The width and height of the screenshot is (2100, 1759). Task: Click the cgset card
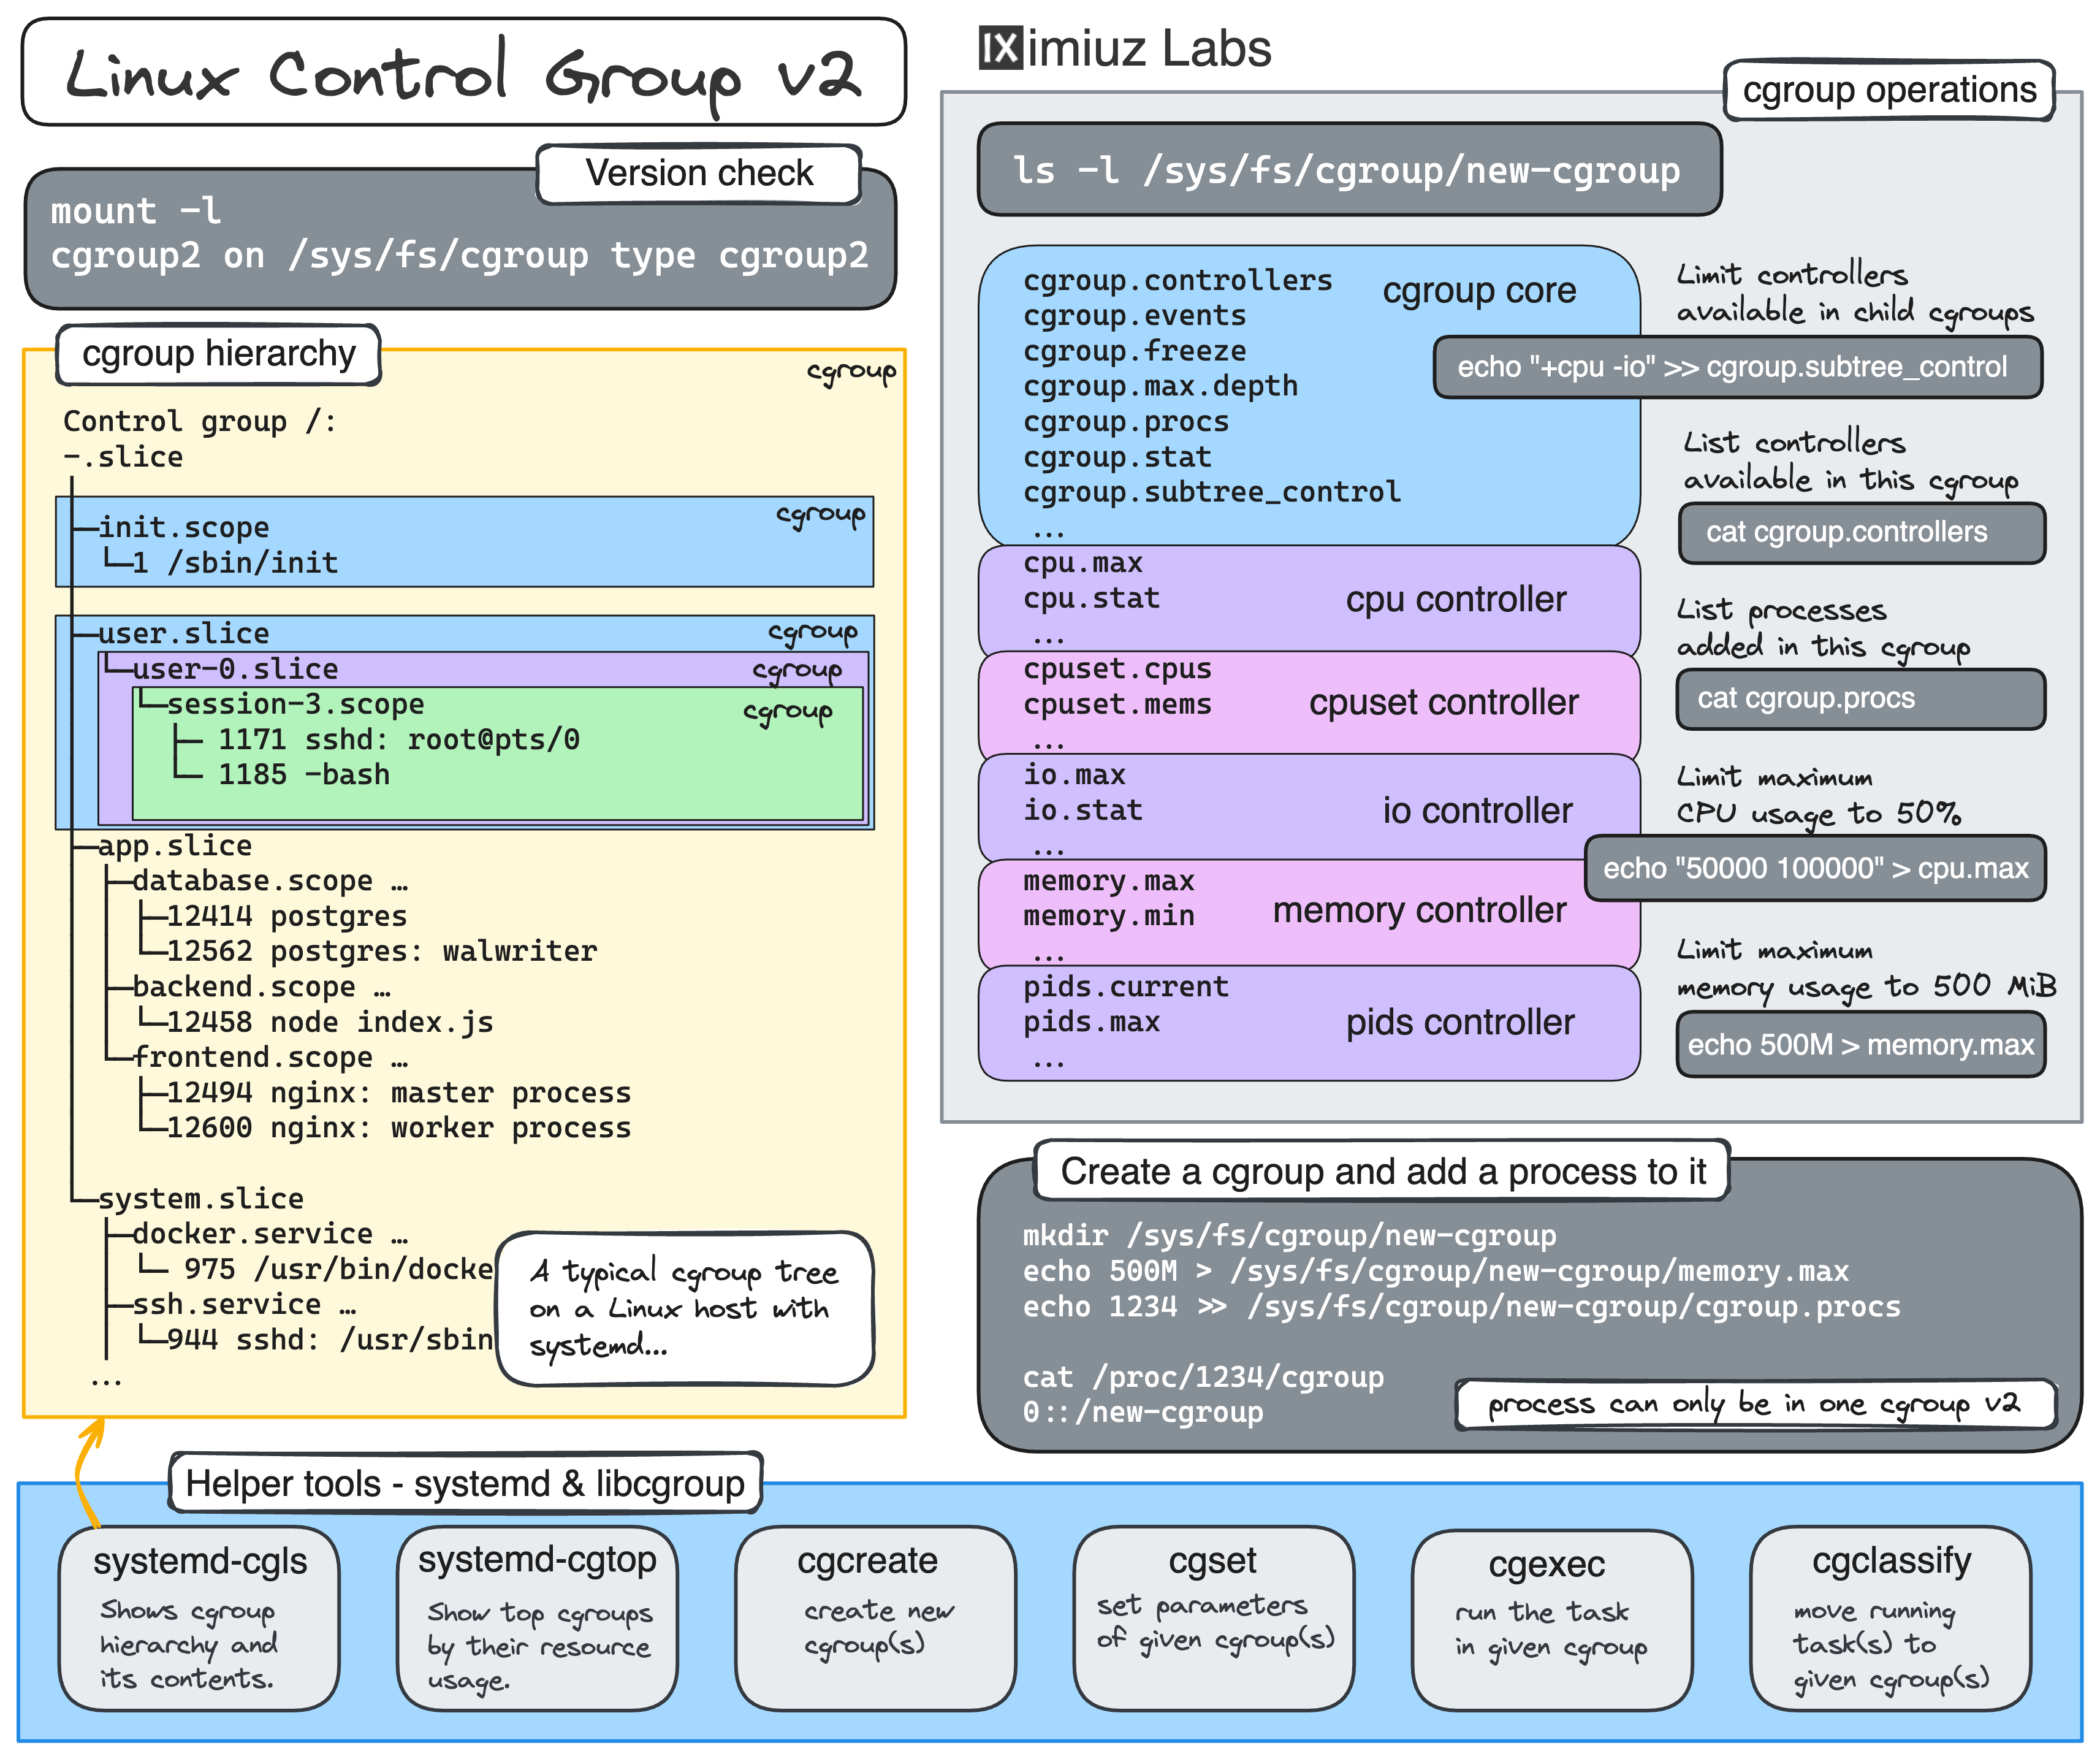click(1214, 1619)
